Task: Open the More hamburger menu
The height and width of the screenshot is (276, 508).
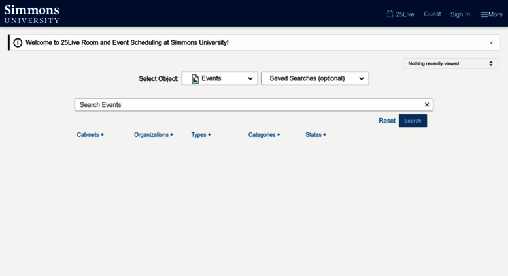Action: (492, 14)
